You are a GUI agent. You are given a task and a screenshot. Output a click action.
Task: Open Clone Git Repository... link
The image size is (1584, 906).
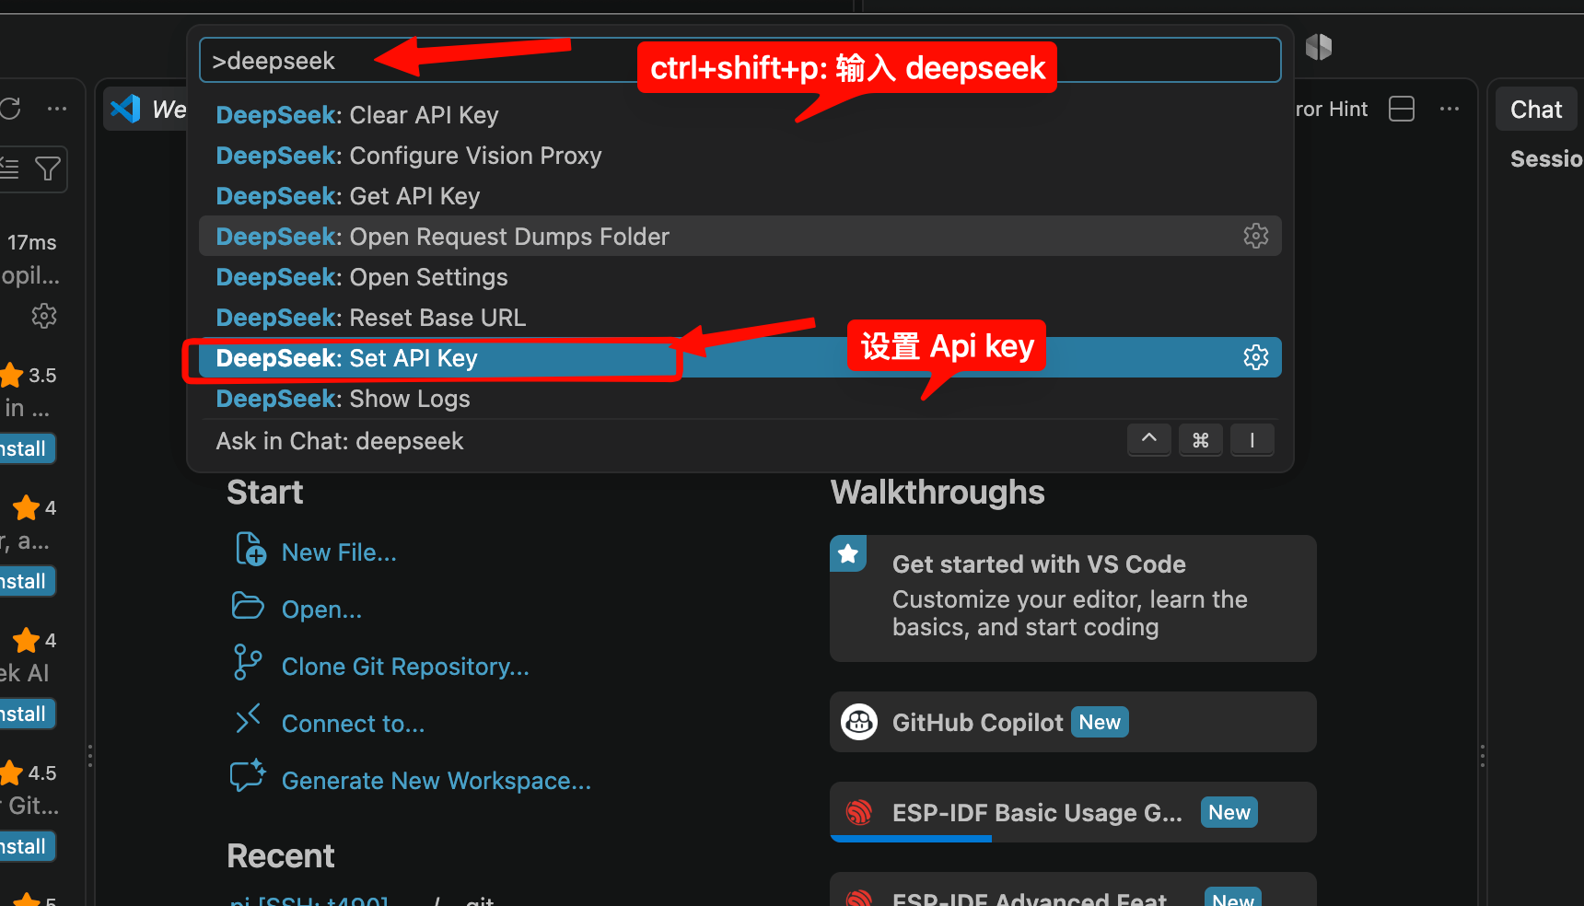[x=405, y=667]
